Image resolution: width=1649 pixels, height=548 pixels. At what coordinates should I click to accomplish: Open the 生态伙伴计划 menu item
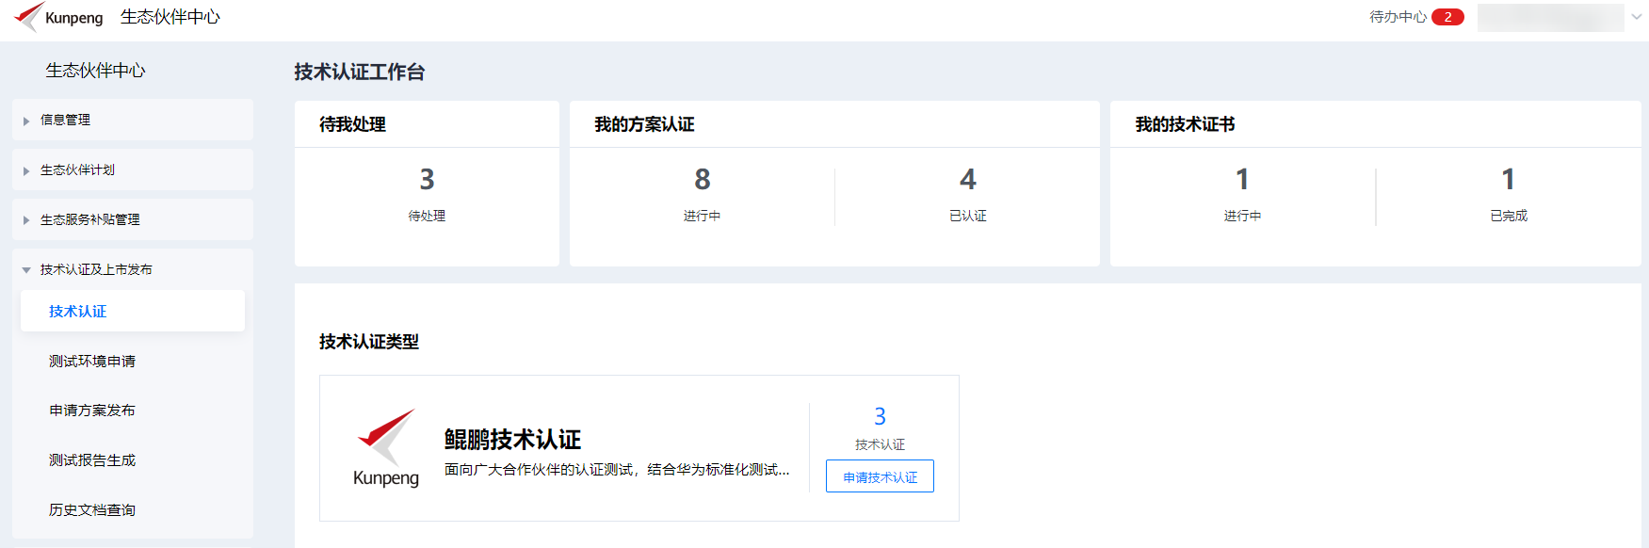tap(133, 169)
